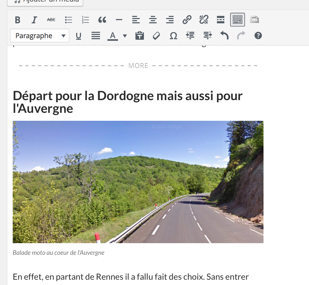Paste as text using the clipboard icon
309x285 pixels.
coord(139,35)
